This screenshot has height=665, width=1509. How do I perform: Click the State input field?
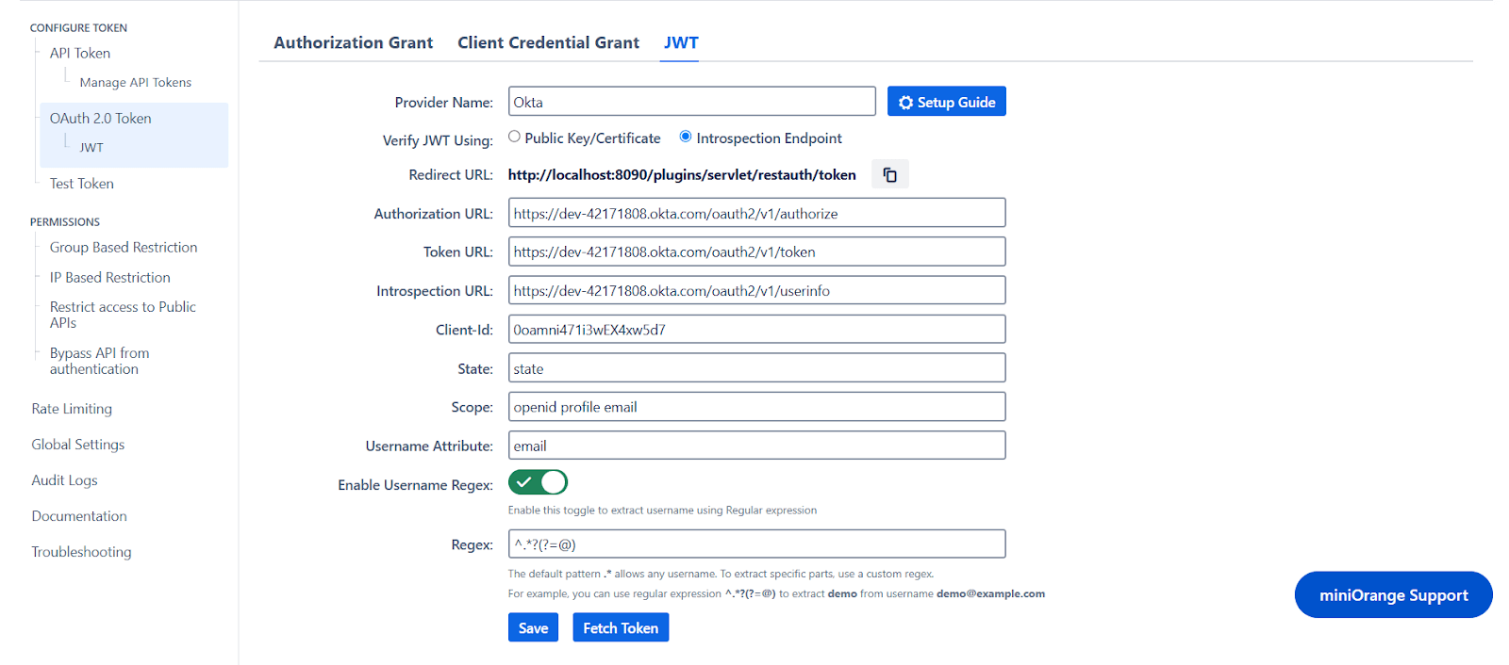pyautogui.click(x=756, y=367)
